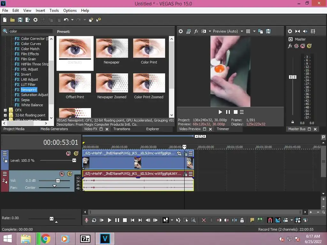Open the Insert menu
Screen dimensions: 327x245
[40, 11]
